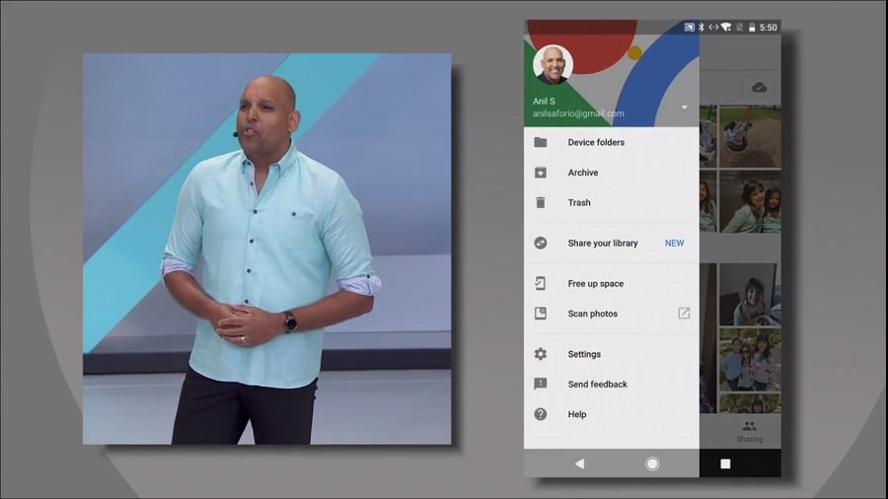The width and height of the screenshot is (888, 499).
Task: Open the Trash menu entry
Action: [611, 202]
